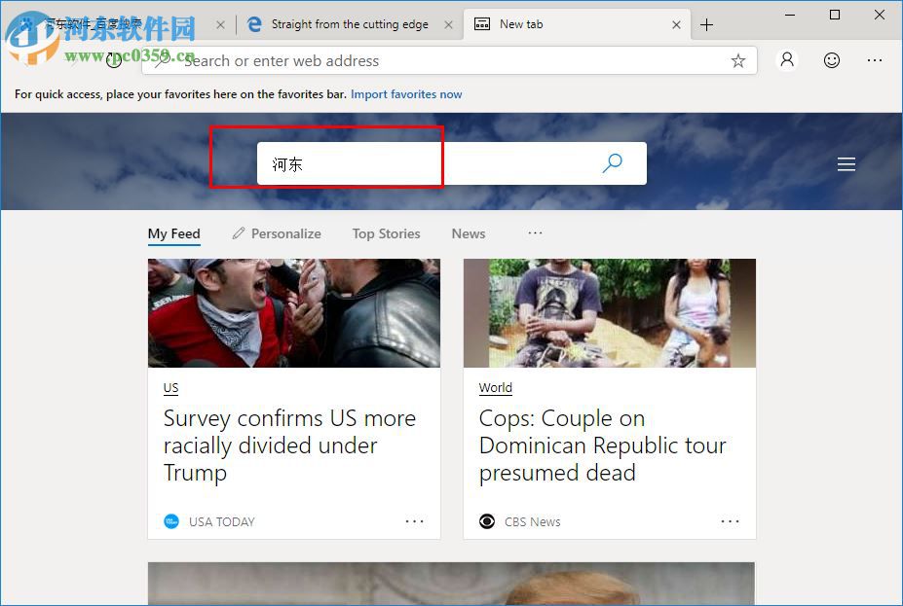Click the USA TODAY publisher logo
The height and width of the screenshot is (606, 903).
click(173, 521)
